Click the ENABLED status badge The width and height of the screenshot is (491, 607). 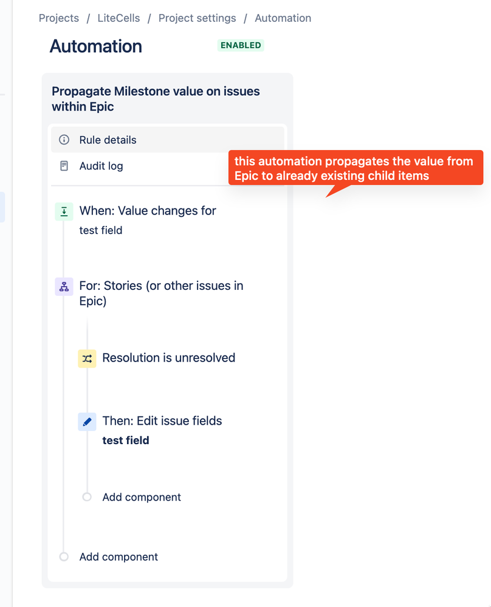coord(241,46)
